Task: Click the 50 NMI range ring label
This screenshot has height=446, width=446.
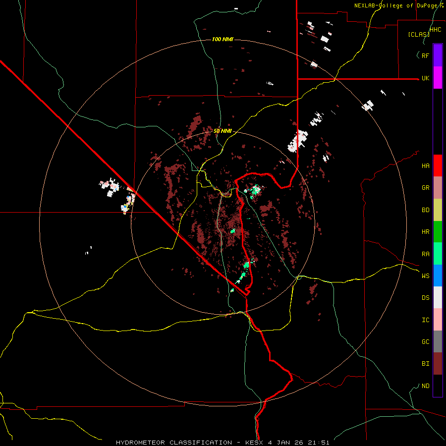Action: tap(223, 131)
